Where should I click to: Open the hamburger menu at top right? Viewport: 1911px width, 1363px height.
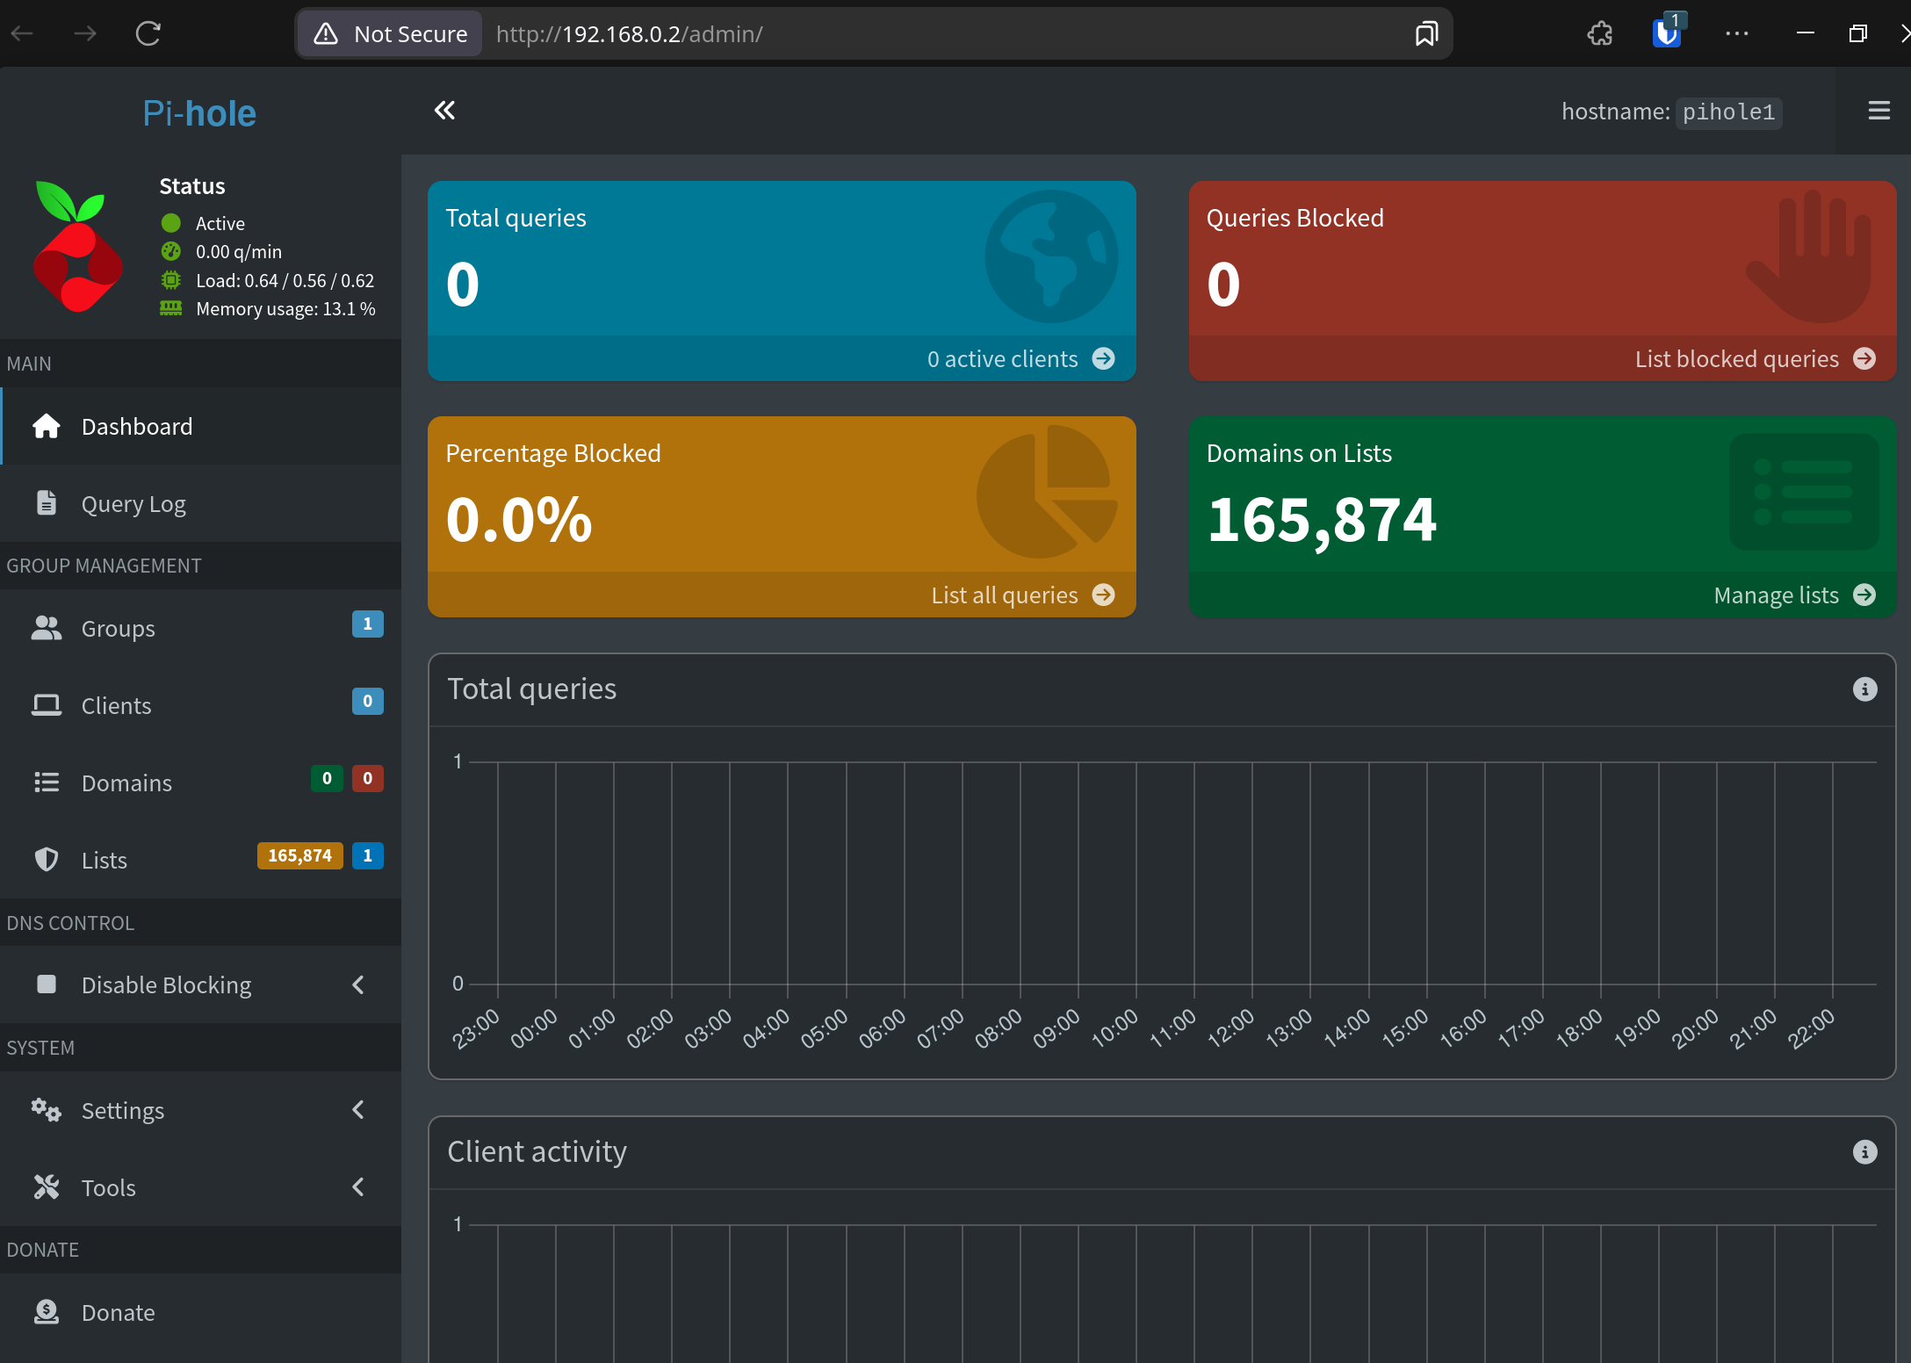(1879, 111)
